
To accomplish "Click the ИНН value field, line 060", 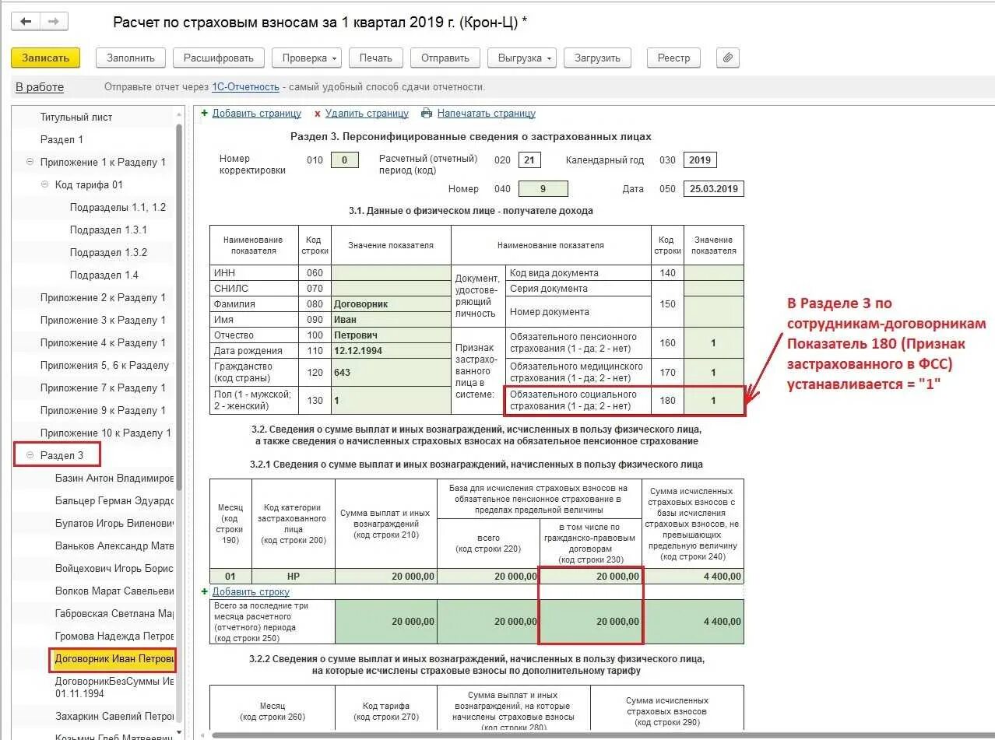I will coord(391,273).
